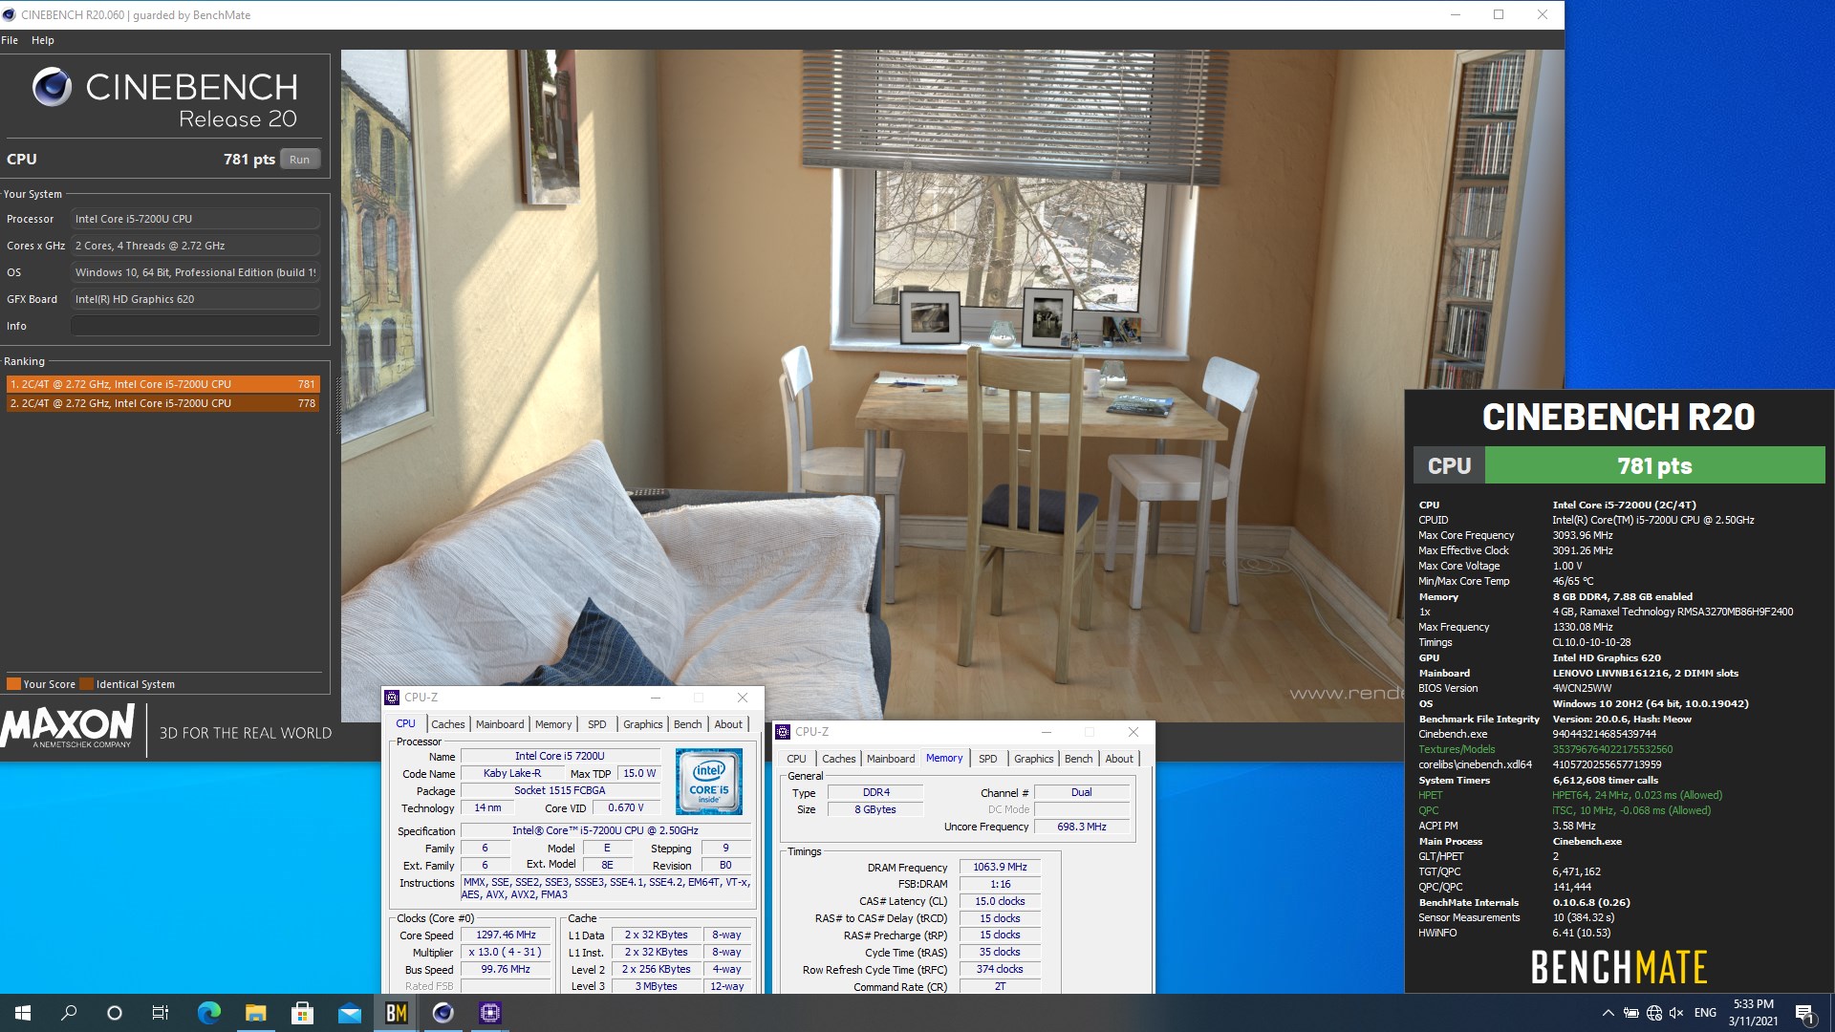Open Cinebench Help menu
Viewport: 1835px width, 1032px height.
[x=43, y=40]
